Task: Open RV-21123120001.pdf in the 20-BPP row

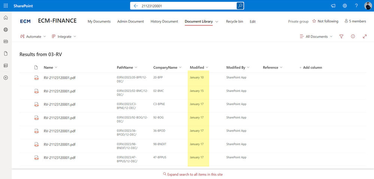Action: point(60,78)
